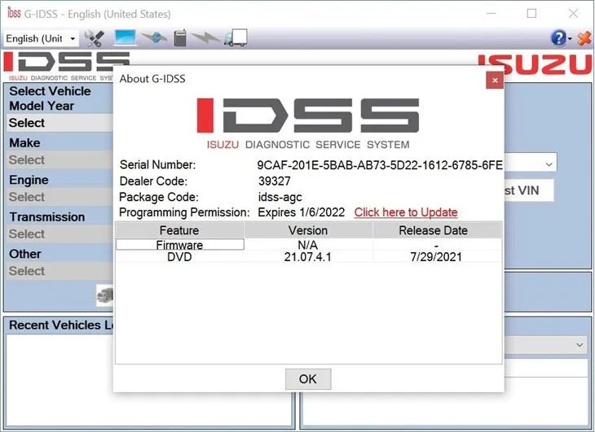This screenshot has width=595, height=432.
Task: Click the N/A version cell
Action: click(308, 245)
